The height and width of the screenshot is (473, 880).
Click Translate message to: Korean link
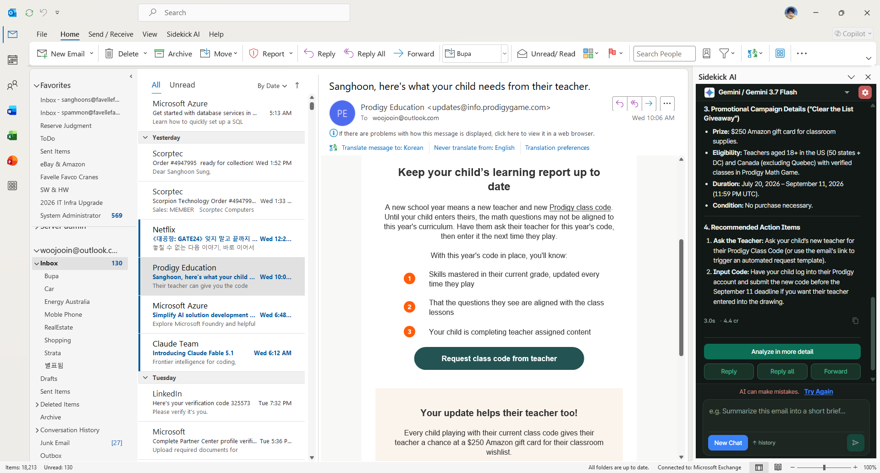pos(382,148)
